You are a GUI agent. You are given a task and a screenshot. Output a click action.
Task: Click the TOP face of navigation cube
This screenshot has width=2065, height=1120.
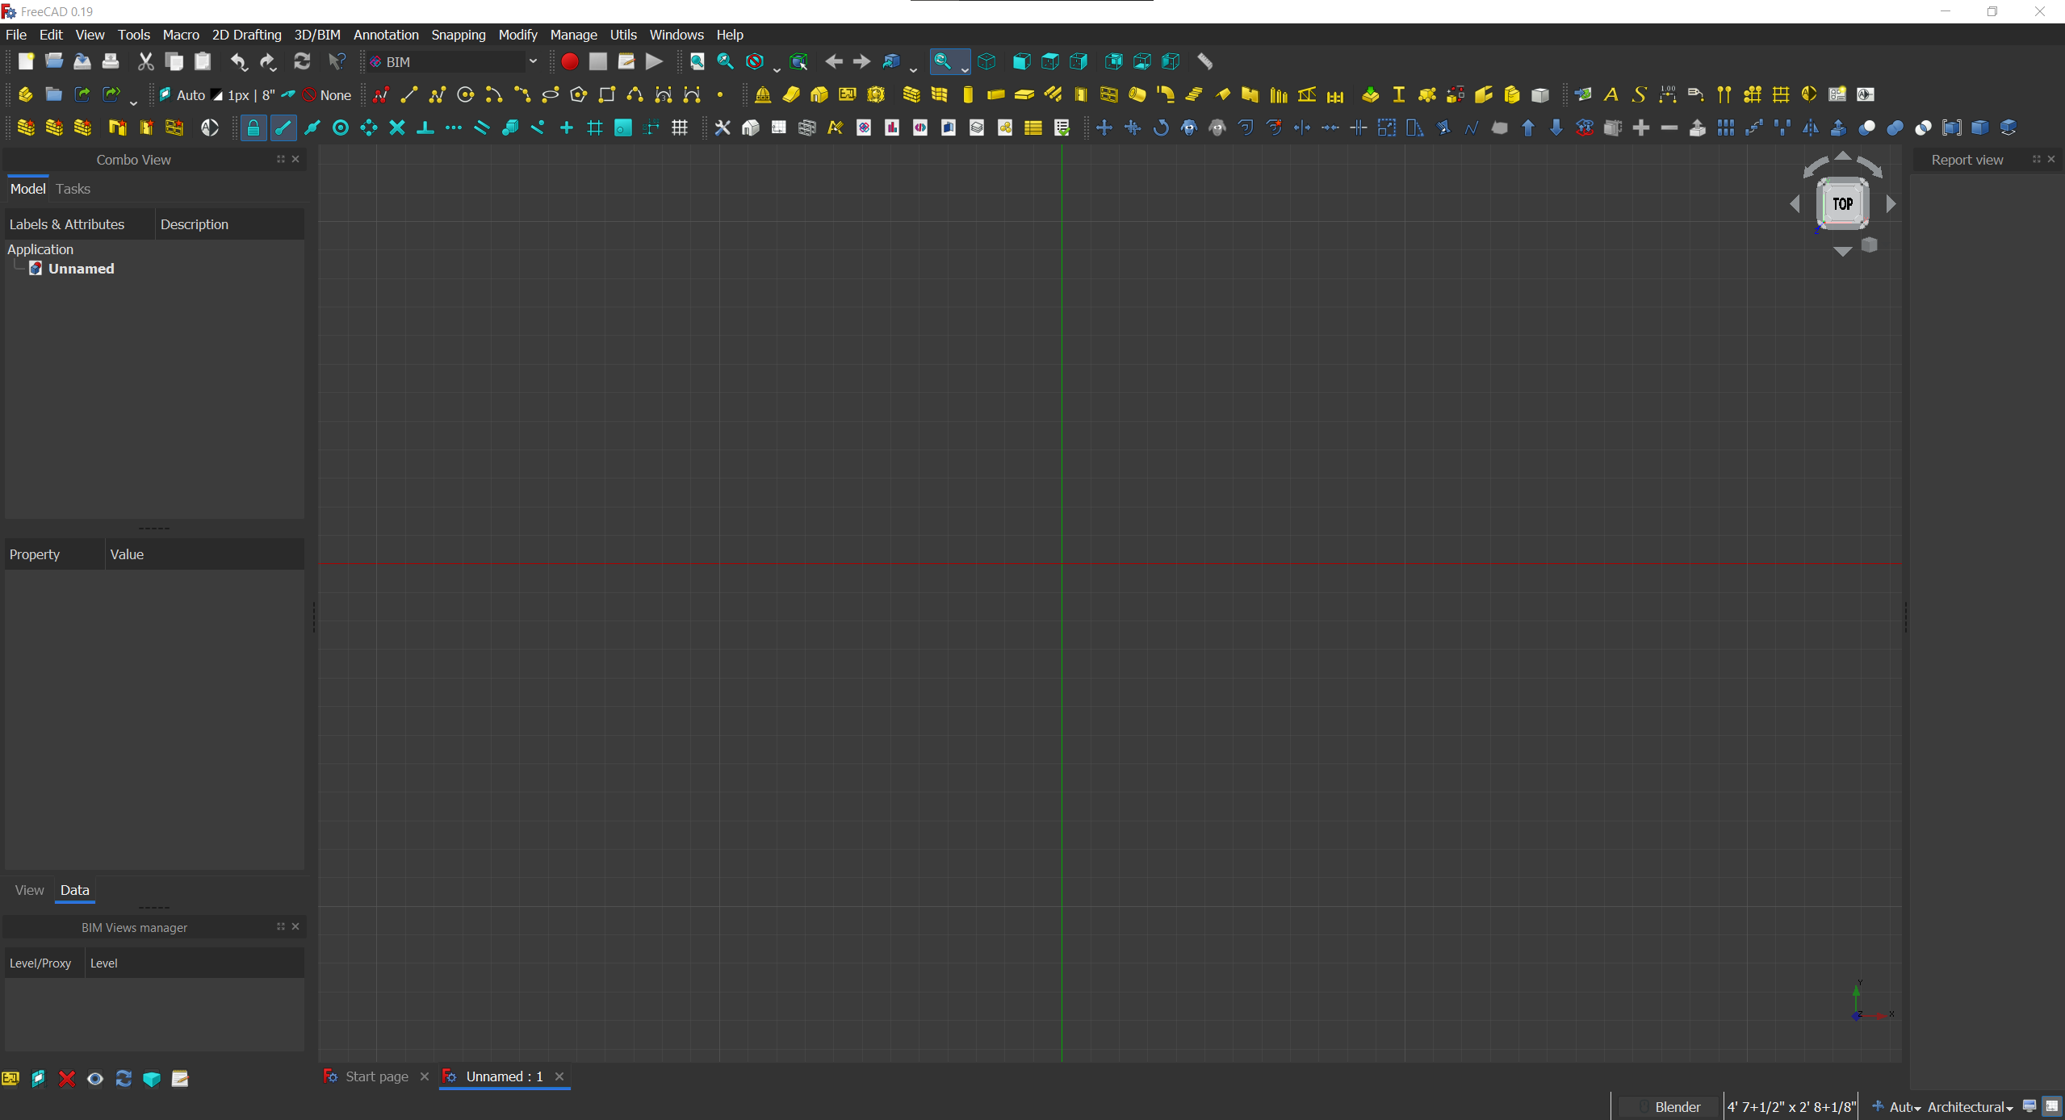tap(1842, 204)
